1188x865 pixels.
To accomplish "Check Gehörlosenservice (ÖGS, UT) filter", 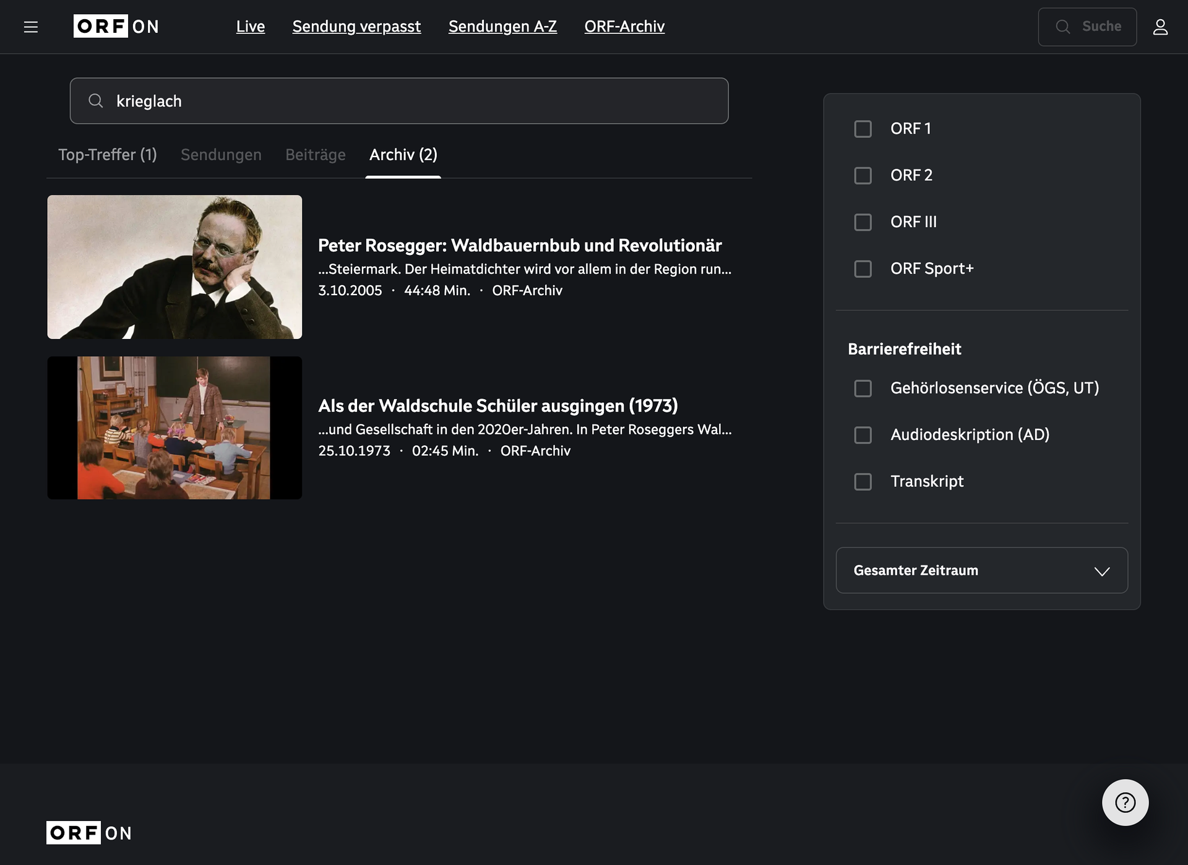I will (x=863, y=388).
